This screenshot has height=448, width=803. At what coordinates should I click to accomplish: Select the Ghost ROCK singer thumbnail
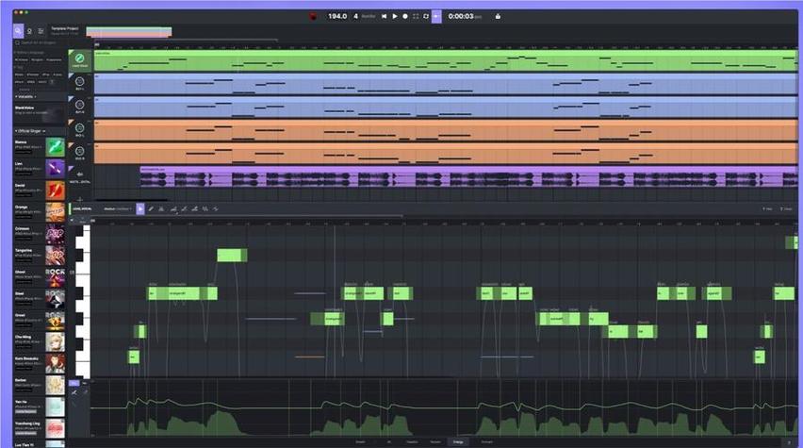pos(55,277)
